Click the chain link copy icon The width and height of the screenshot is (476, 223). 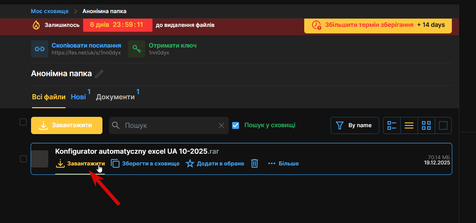(x=40, y=49)
